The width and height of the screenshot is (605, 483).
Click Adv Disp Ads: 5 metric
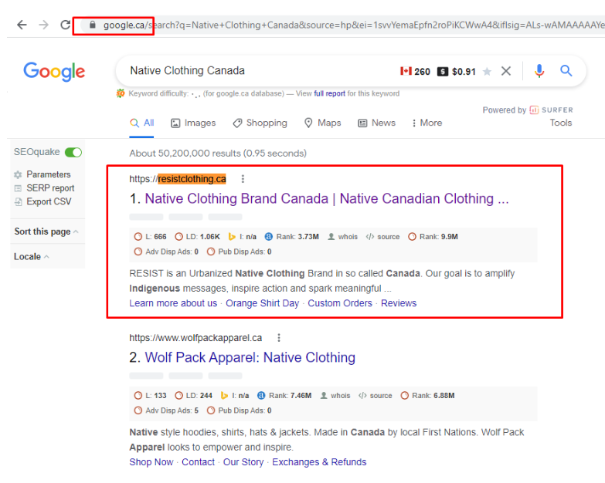166,410
